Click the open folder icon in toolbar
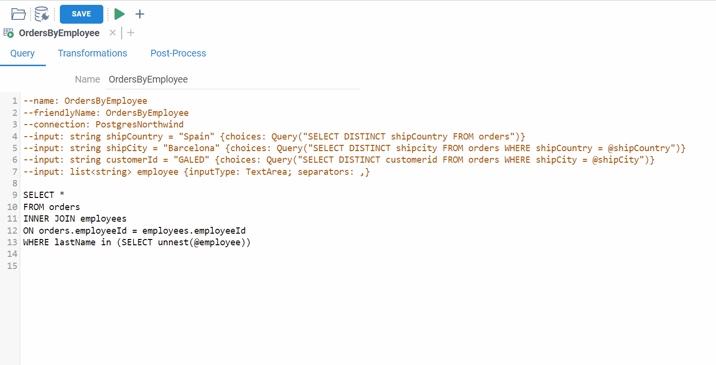The width and height of the screenshot is (716, 365). click(18, 14)
